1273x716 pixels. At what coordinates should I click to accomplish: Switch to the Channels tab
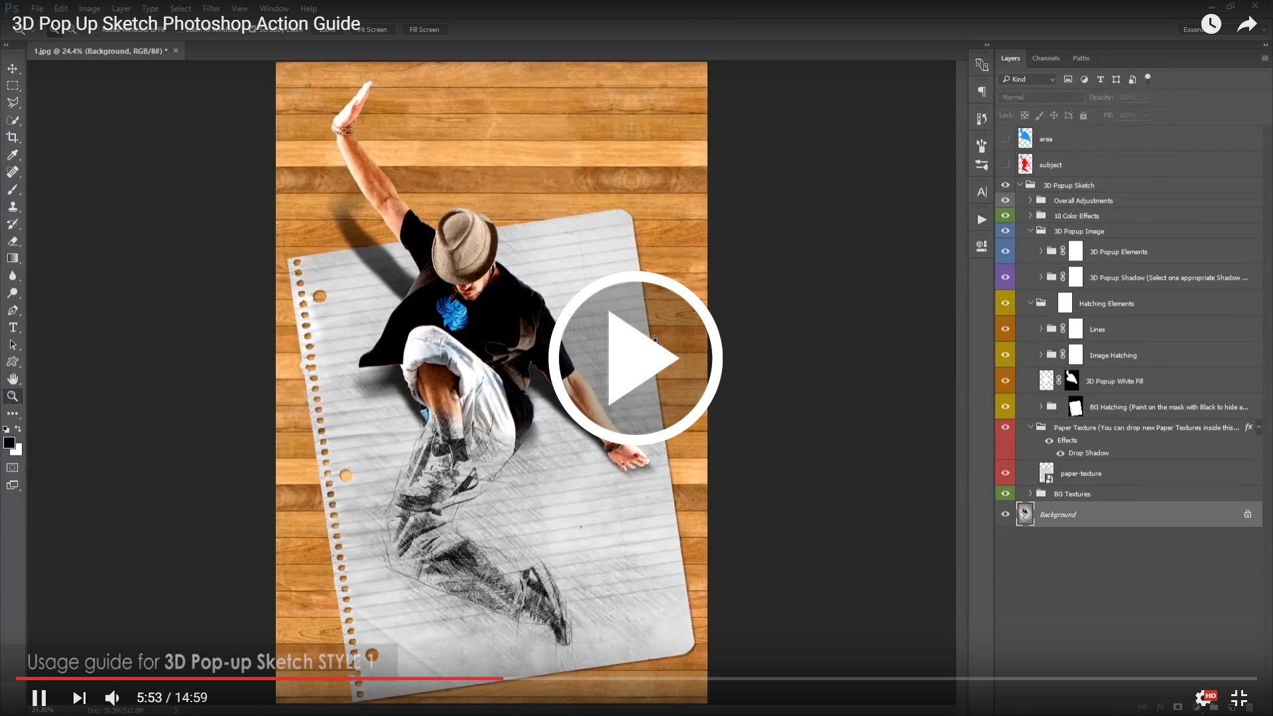coord(1046,58)
